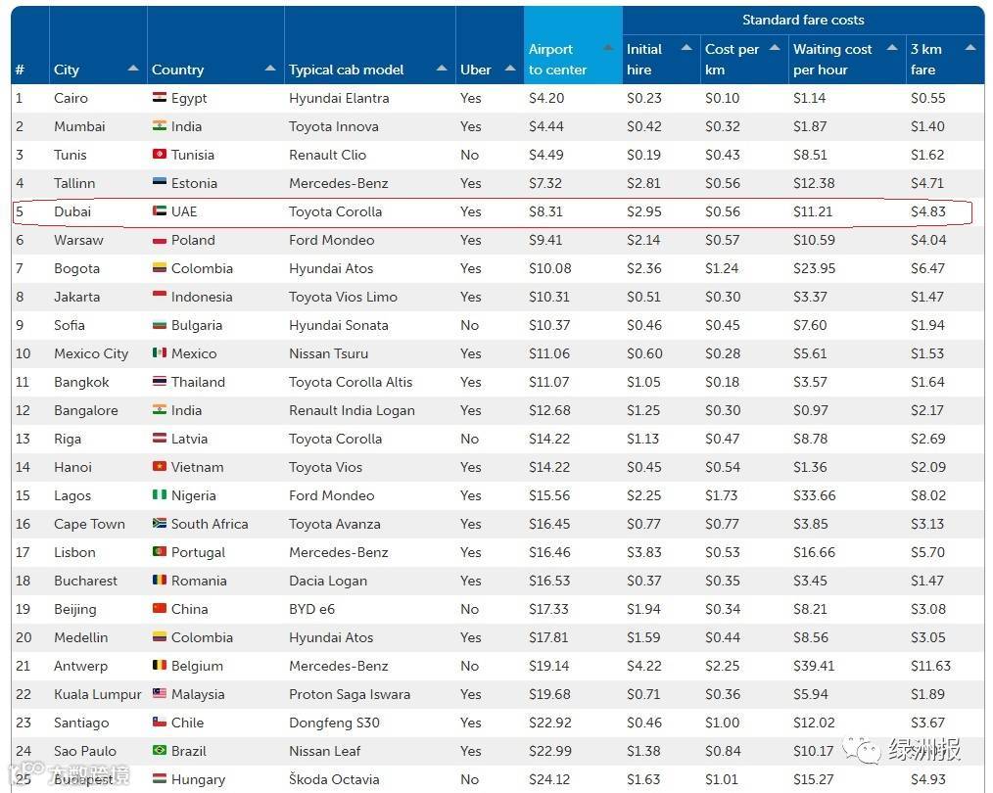
Task: Click the Egypt flag icon
Action: pyautogui.click(x=160, y=98)
